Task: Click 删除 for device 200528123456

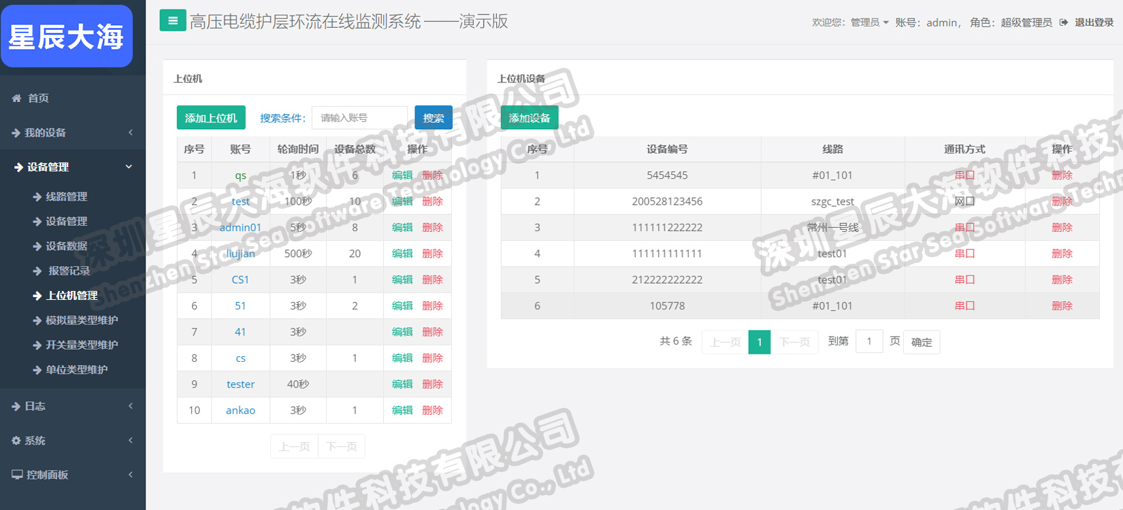Action: point(1062,201)
